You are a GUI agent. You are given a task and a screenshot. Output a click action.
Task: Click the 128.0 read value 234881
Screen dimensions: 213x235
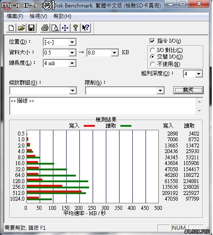191,181
